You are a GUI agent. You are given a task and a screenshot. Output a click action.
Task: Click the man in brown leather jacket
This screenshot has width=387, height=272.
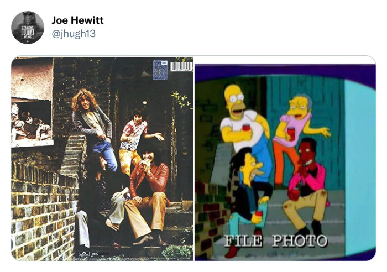coord(148,192)
